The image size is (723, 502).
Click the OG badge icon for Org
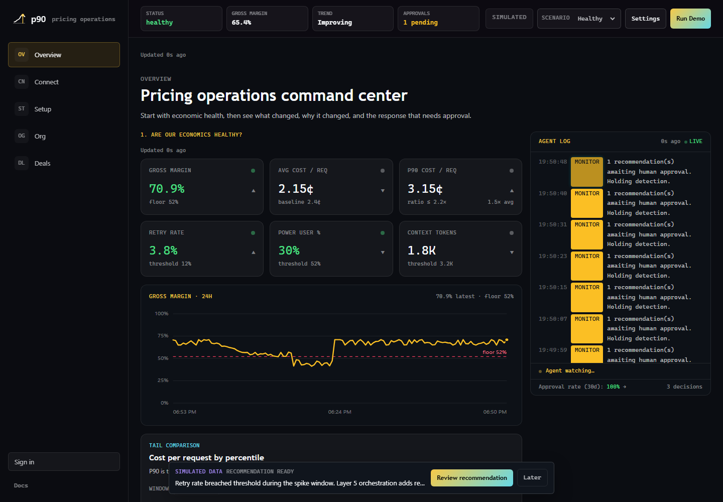tap(22, 136)
